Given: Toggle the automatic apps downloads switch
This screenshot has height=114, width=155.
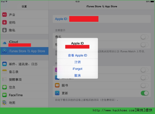Looking at the screenshot, I should tap(145, 78).
